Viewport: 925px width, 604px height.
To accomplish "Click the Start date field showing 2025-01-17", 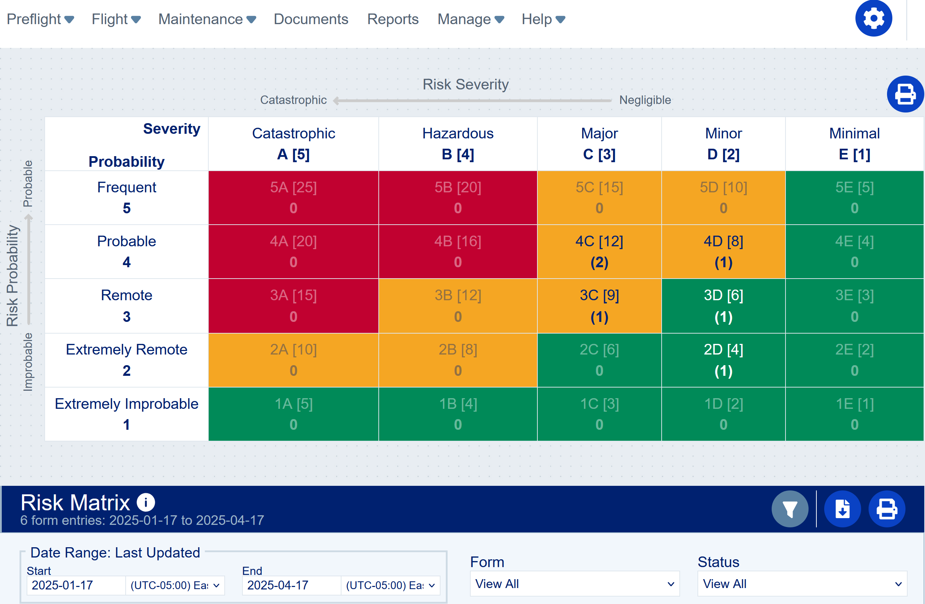I will coord(75,585).
